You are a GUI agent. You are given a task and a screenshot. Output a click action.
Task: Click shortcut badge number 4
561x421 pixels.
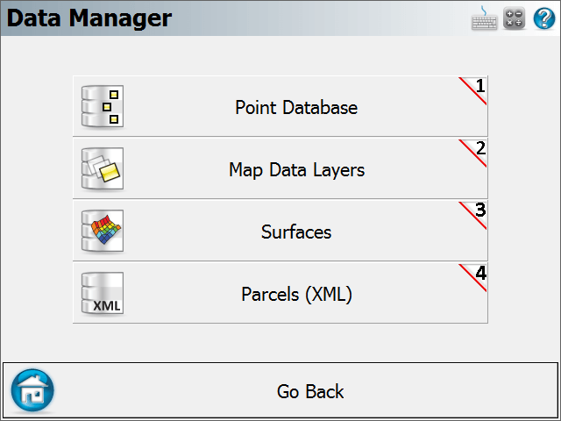481,273
